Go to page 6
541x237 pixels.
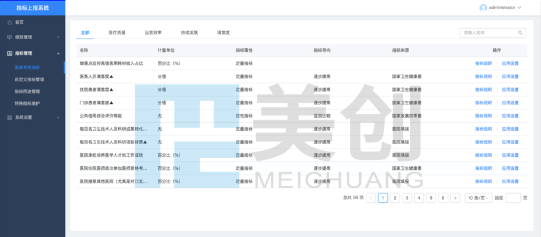[x=444, y=198]
